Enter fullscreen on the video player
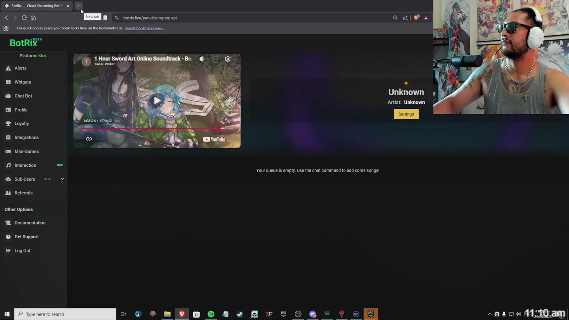The height and width of the screenshot is (320, 569). pyautogui.click(x=228, y=121)
